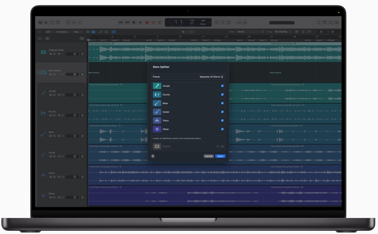Disable the Guitar stem checkbox
Screen dimensions: 378x234
coord(222,112)
